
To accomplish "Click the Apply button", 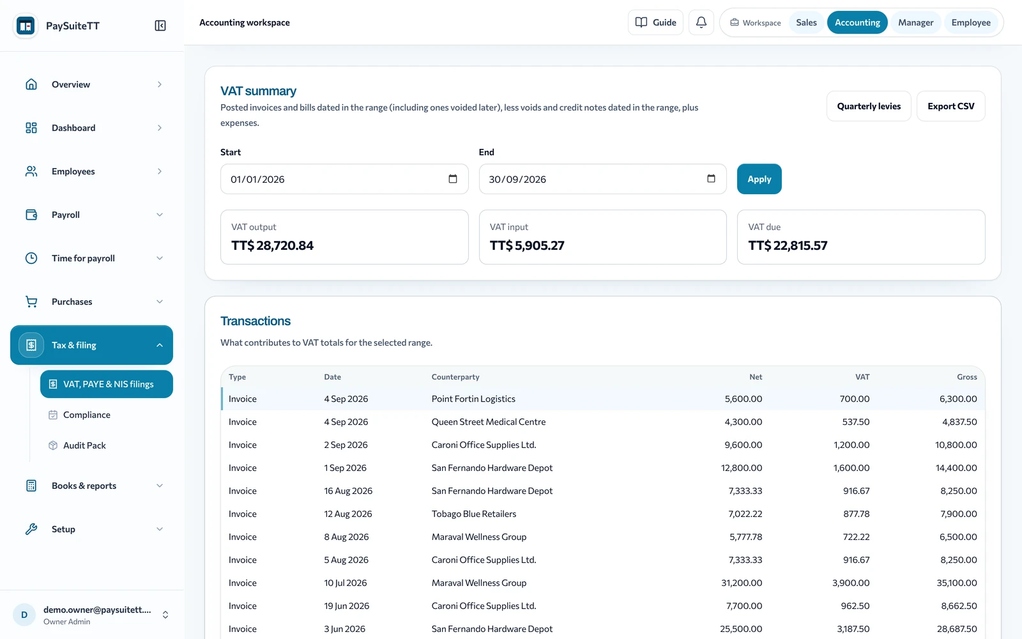I will coord(759,179).
